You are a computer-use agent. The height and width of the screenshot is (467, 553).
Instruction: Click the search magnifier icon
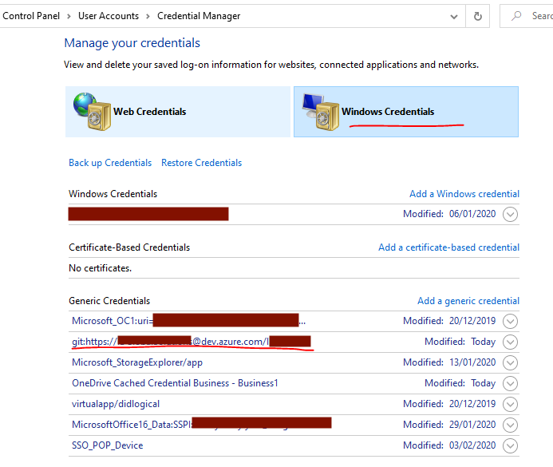[516, 16]
